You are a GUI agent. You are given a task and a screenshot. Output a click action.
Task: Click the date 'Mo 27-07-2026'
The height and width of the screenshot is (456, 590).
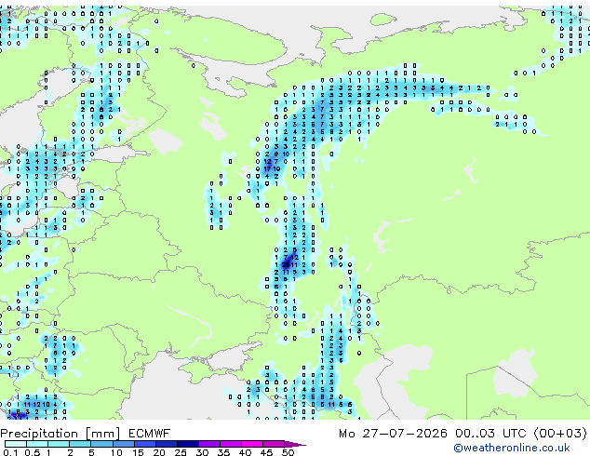click(394, 434)
